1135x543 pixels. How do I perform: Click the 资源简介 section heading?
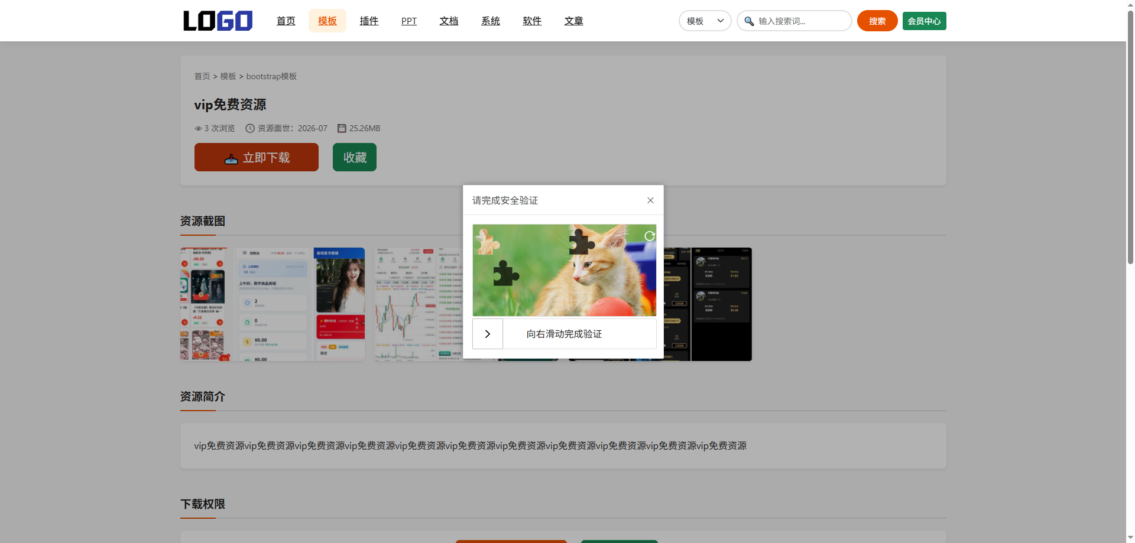pos(203,396)
